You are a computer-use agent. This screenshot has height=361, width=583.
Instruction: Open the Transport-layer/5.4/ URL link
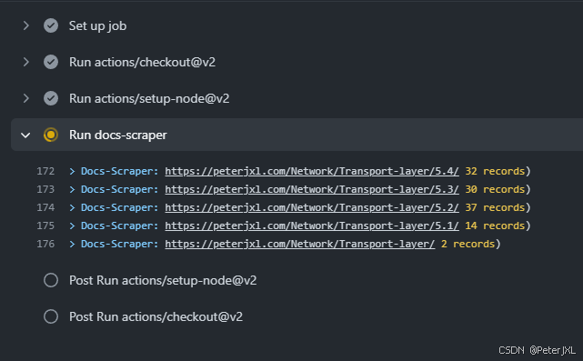click(312, 171)
